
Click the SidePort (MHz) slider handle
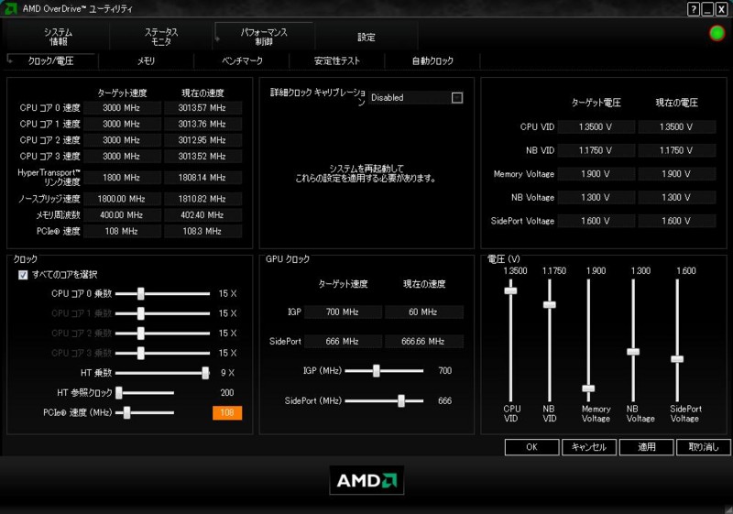tap(401, 400)
